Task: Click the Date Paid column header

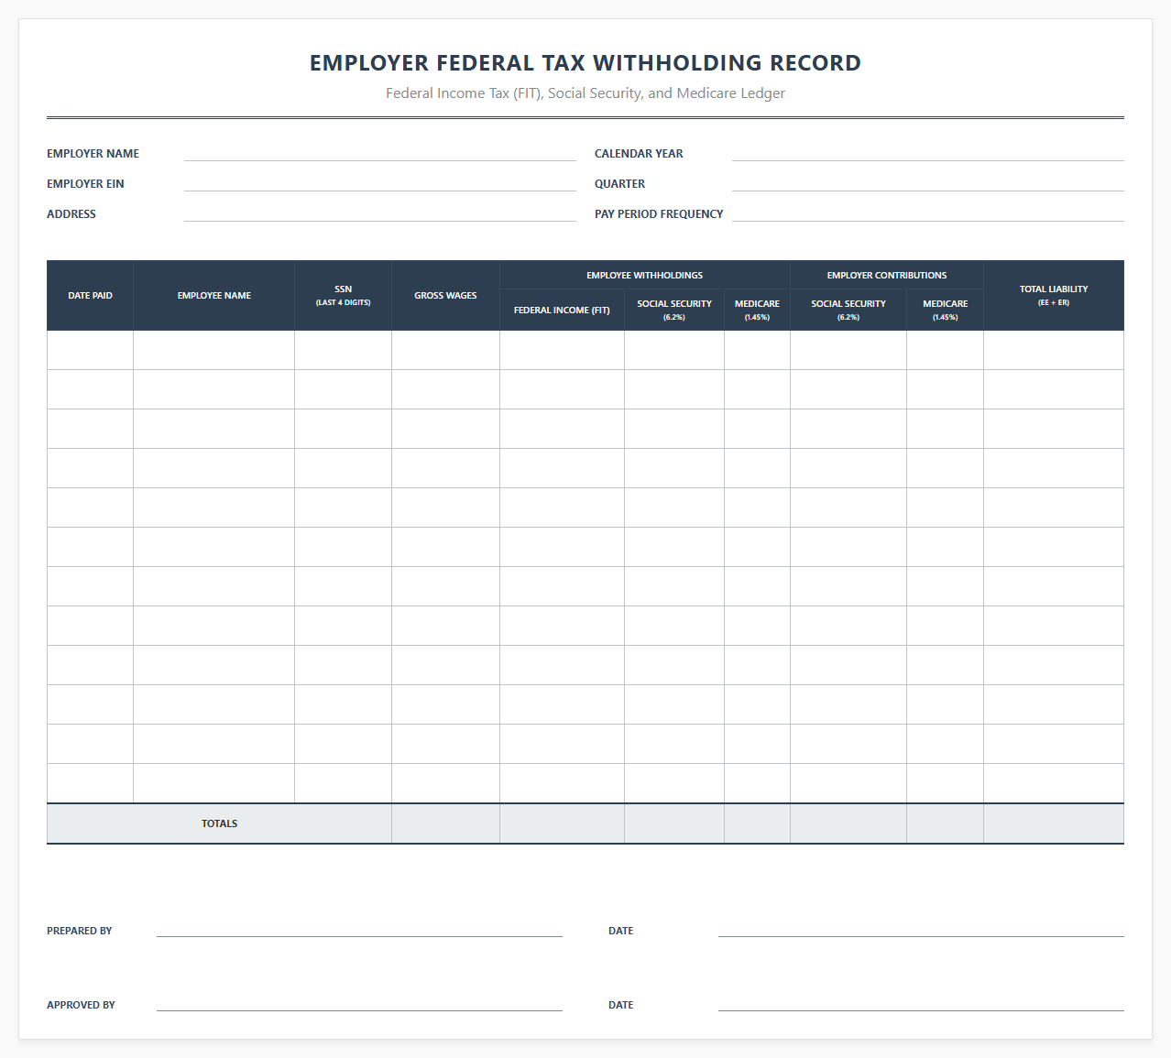Action: 90,295
